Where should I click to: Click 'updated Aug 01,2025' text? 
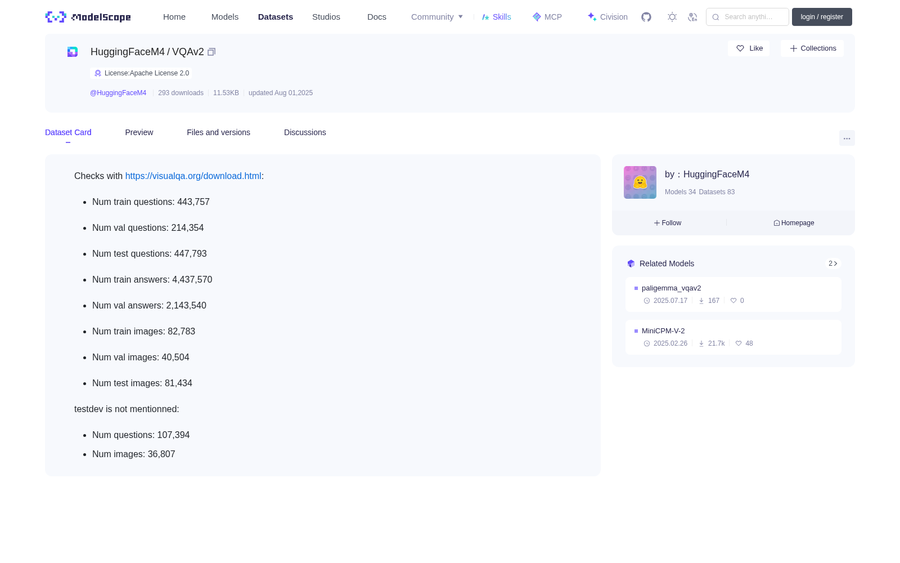click(281, 93)
